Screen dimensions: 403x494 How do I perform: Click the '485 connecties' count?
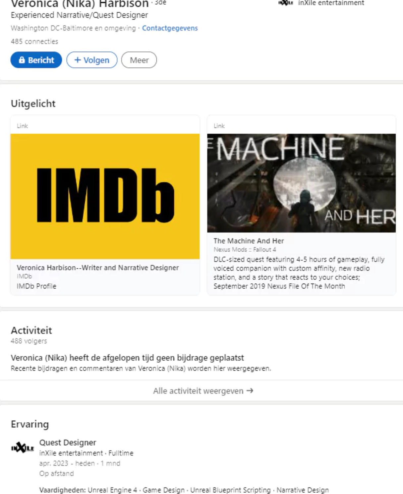click(x=34, y=41)
